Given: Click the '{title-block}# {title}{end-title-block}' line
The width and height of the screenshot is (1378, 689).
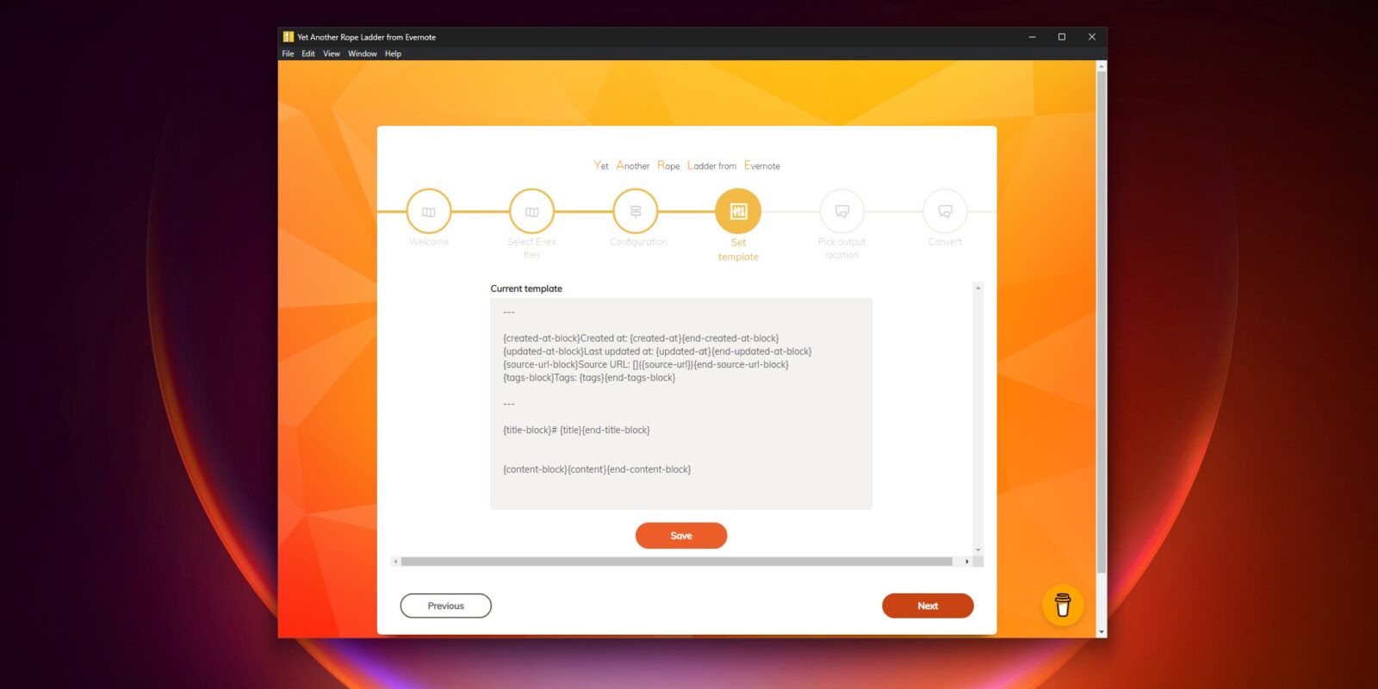Looking at the screenshot, I should point(576,430).
